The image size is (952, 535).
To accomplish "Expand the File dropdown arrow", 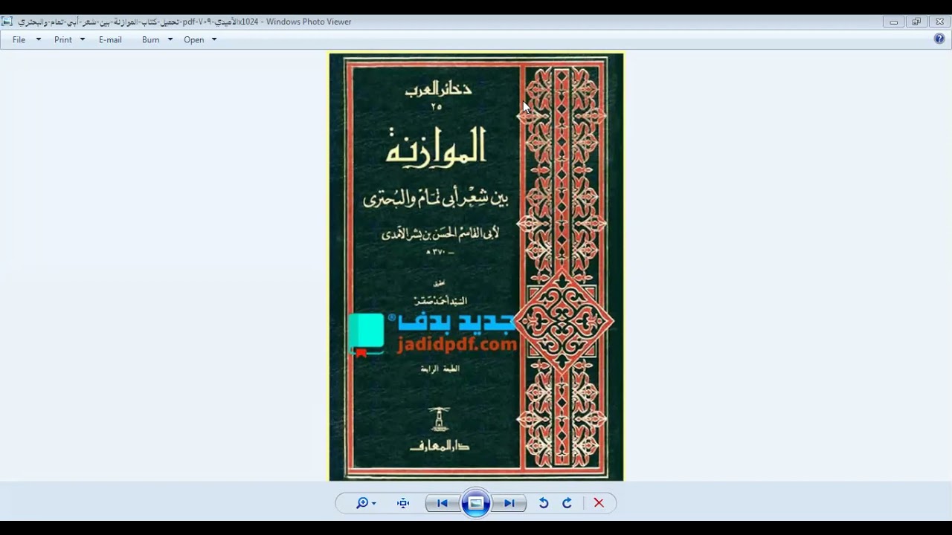I will 39,39.
